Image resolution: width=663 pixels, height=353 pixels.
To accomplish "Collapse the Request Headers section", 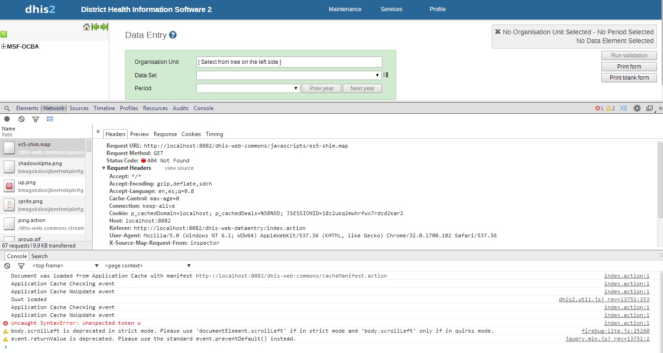I will (104, 168).
